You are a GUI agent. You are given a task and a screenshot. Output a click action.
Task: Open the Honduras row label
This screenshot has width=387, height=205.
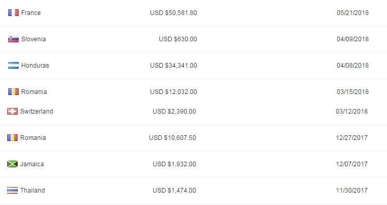tap(35, 65)
